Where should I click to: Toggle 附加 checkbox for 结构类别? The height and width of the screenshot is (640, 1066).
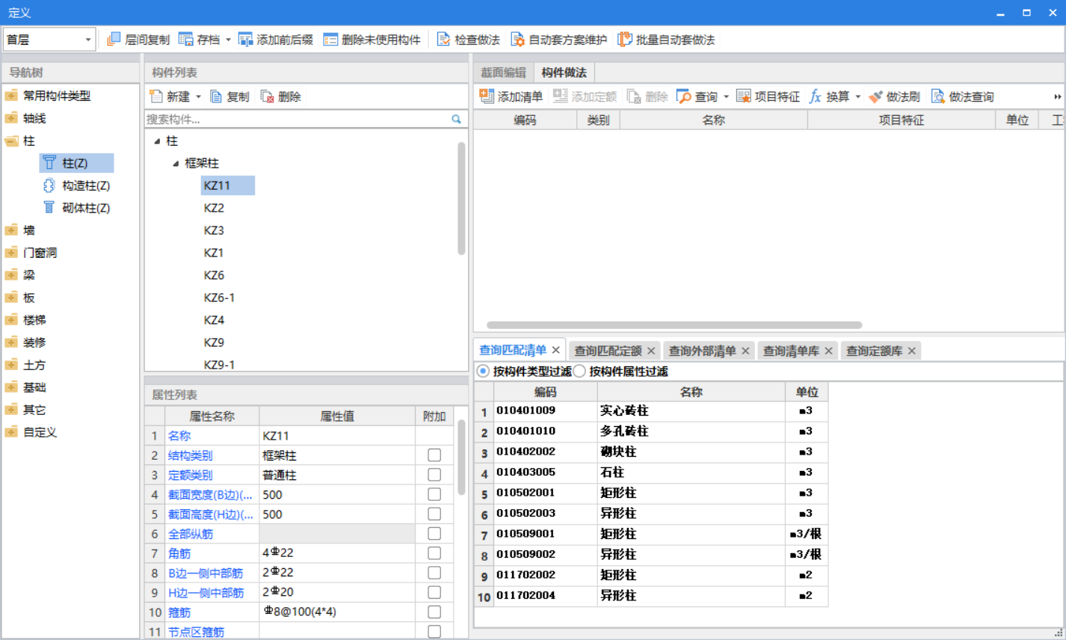pyautogui.click(x=434, y=455)
